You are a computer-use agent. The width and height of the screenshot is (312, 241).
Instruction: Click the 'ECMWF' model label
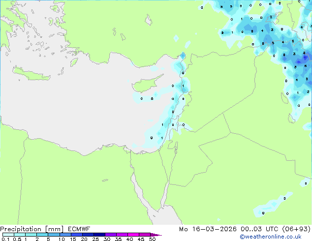[x=79, y=229]
